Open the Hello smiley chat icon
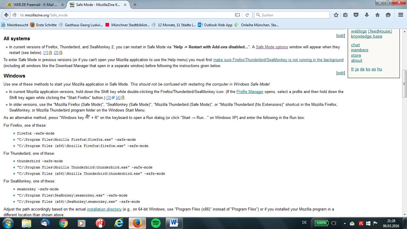 click(x=388, y=15)
